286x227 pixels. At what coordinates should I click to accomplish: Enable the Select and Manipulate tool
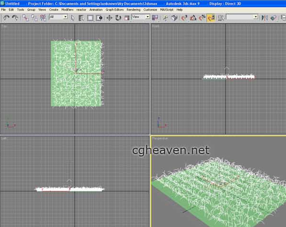click(165, 18)
